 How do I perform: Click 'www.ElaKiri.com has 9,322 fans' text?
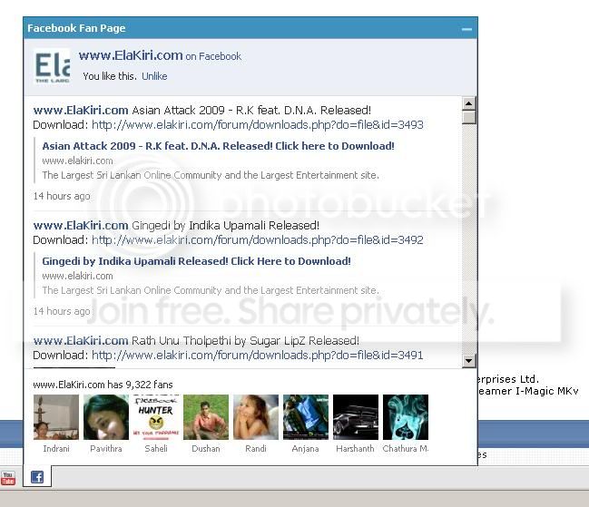pyautogui.click(x=103, y=385)
